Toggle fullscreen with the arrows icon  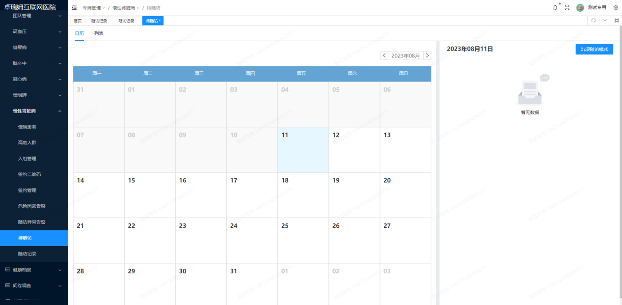567,7
